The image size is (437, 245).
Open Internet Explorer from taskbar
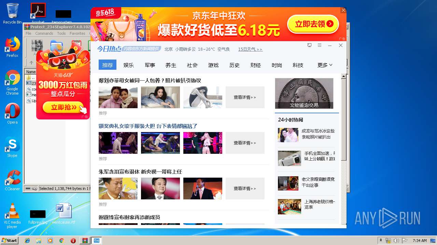pyautogui.click(x=27, y=241)
